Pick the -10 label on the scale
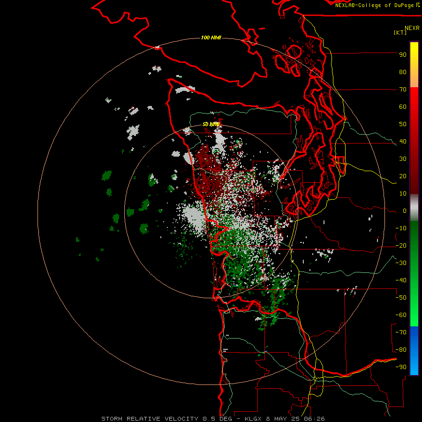422x422 pixels. pyautogui.click(x=401, y=228)
